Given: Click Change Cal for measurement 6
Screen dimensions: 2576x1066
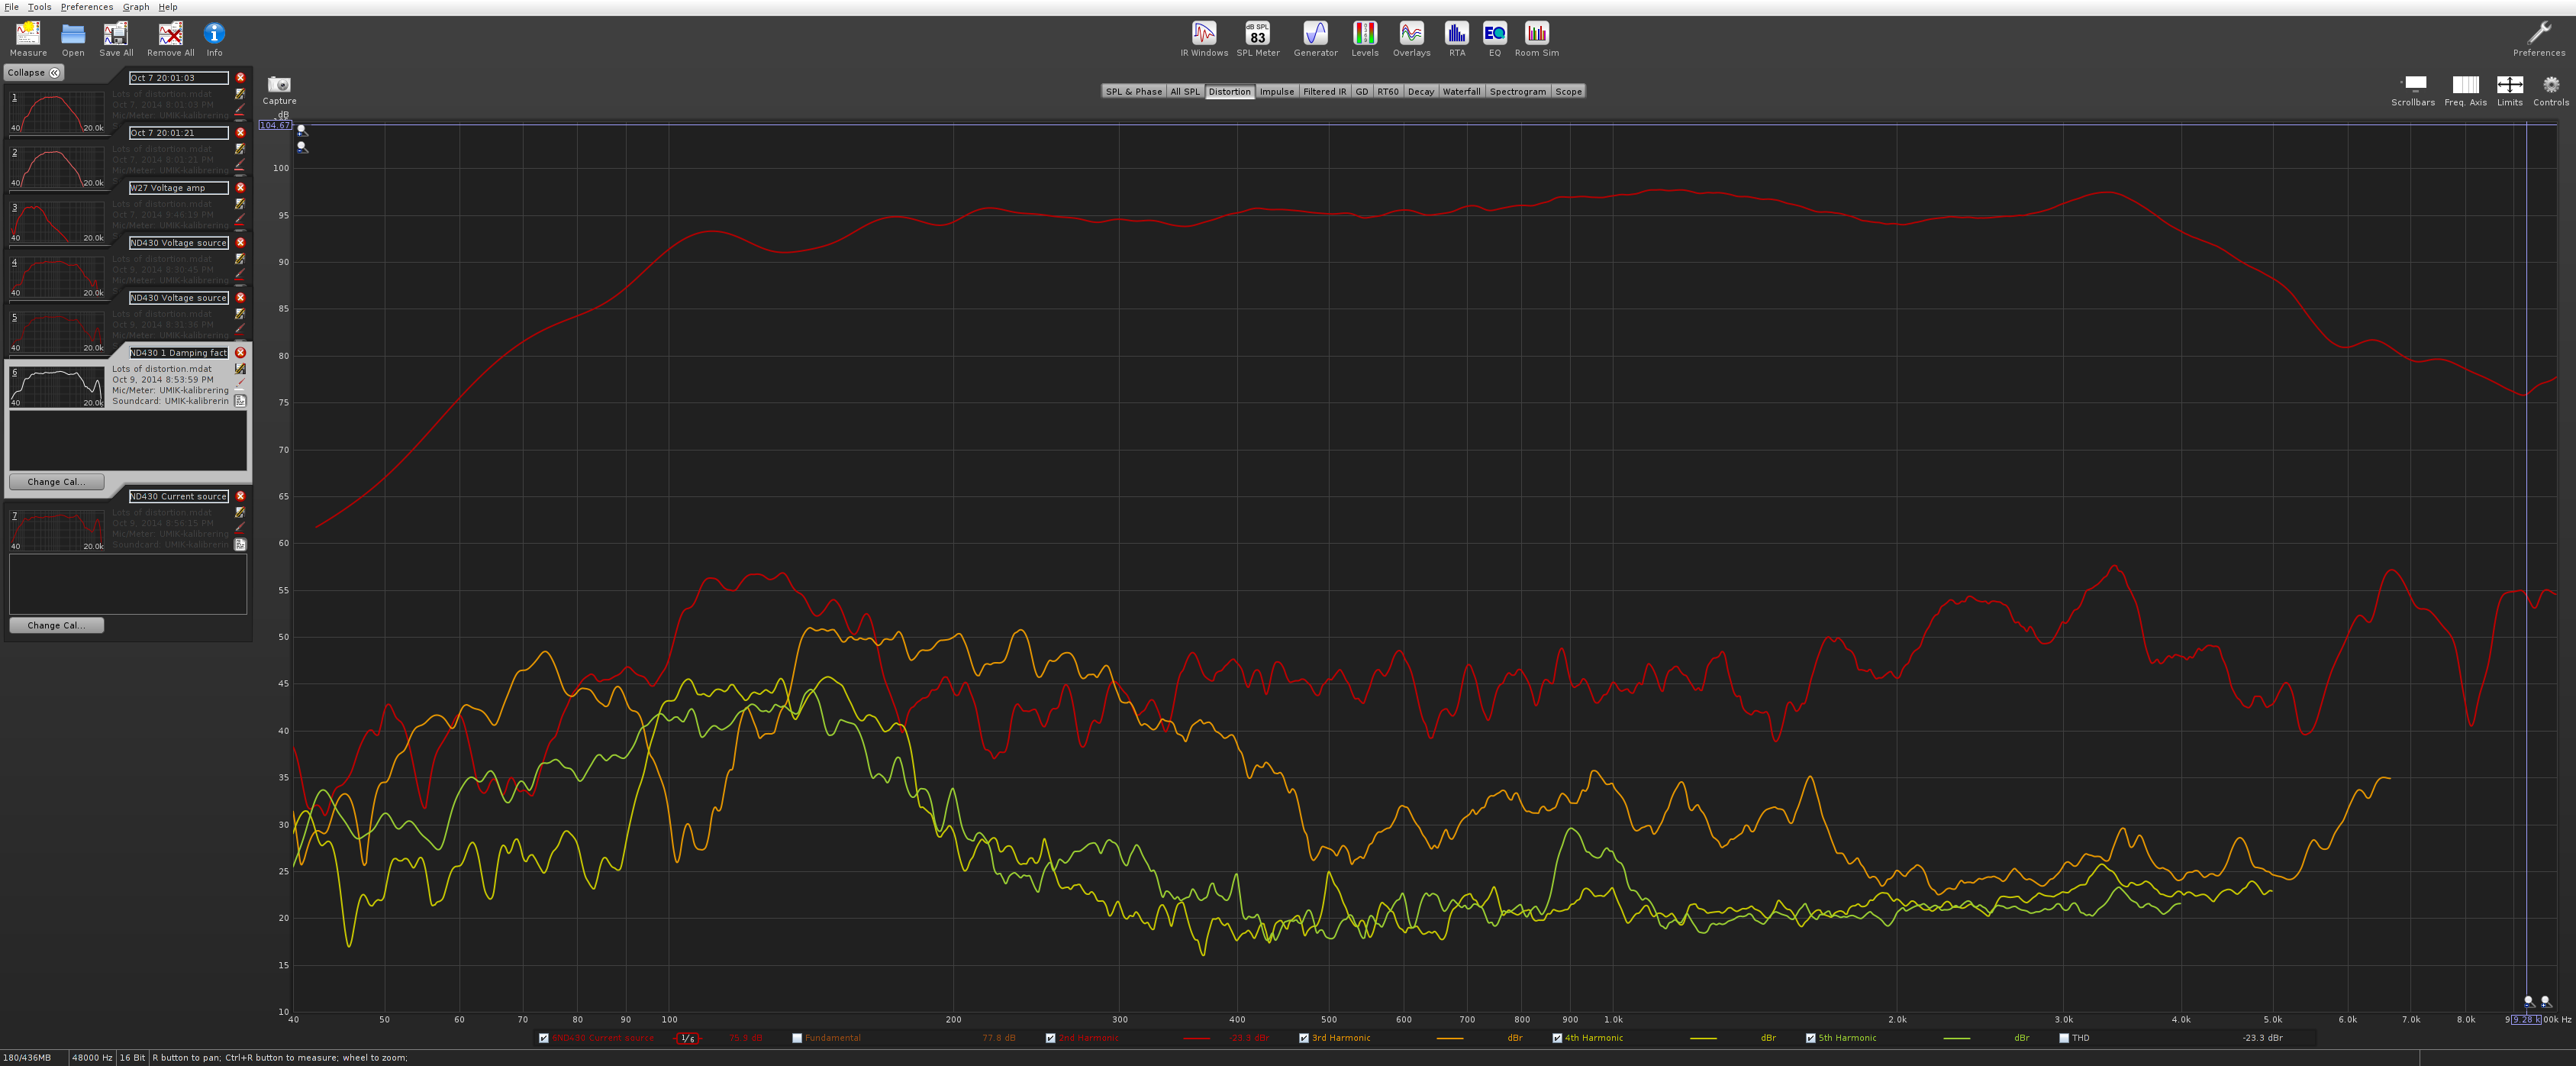Looking at the screenshot, I should (57, 482).
